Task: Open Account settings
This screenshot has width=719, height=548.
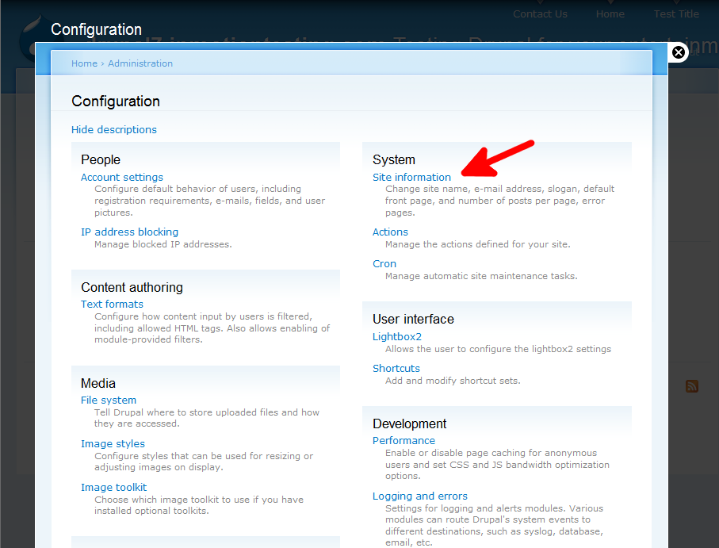Action: [122, 177]
